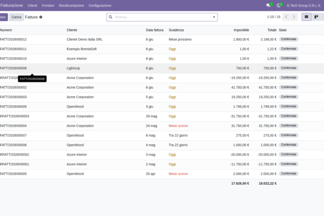Click customer Cliente Demo Italia SRL

pyautogui.click(x=85, y=39)
